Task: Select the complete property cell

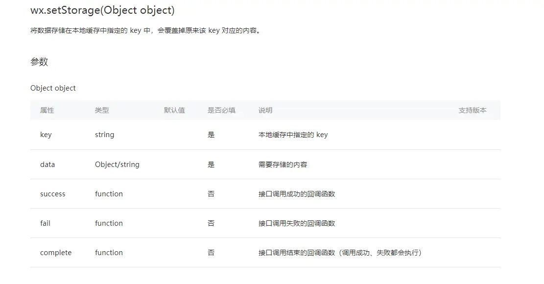Action: 56,253
